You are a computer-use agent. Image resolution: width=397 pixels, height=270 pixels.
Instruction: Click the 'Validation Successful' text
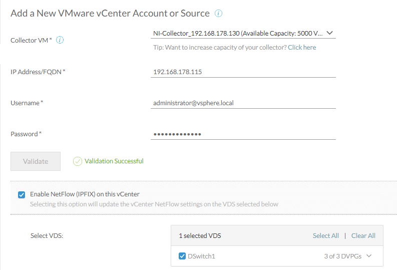[x=114, y=161]
